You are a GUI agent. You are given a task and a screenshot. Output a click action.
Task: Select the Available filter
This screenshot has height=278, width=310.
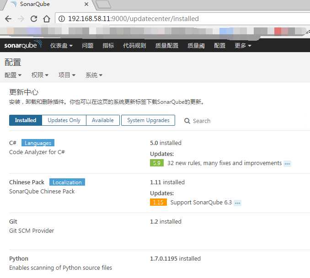click(103, 120)
